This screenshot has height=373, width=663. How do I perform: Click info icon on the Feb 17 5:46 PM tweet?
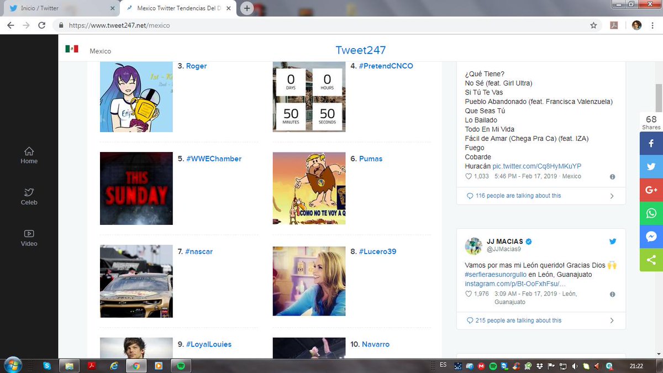(x=612, y=177)
